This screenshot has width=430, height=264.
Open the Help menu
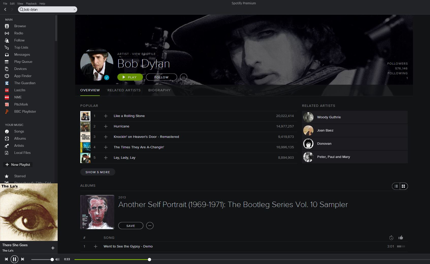tap(42, 4)
